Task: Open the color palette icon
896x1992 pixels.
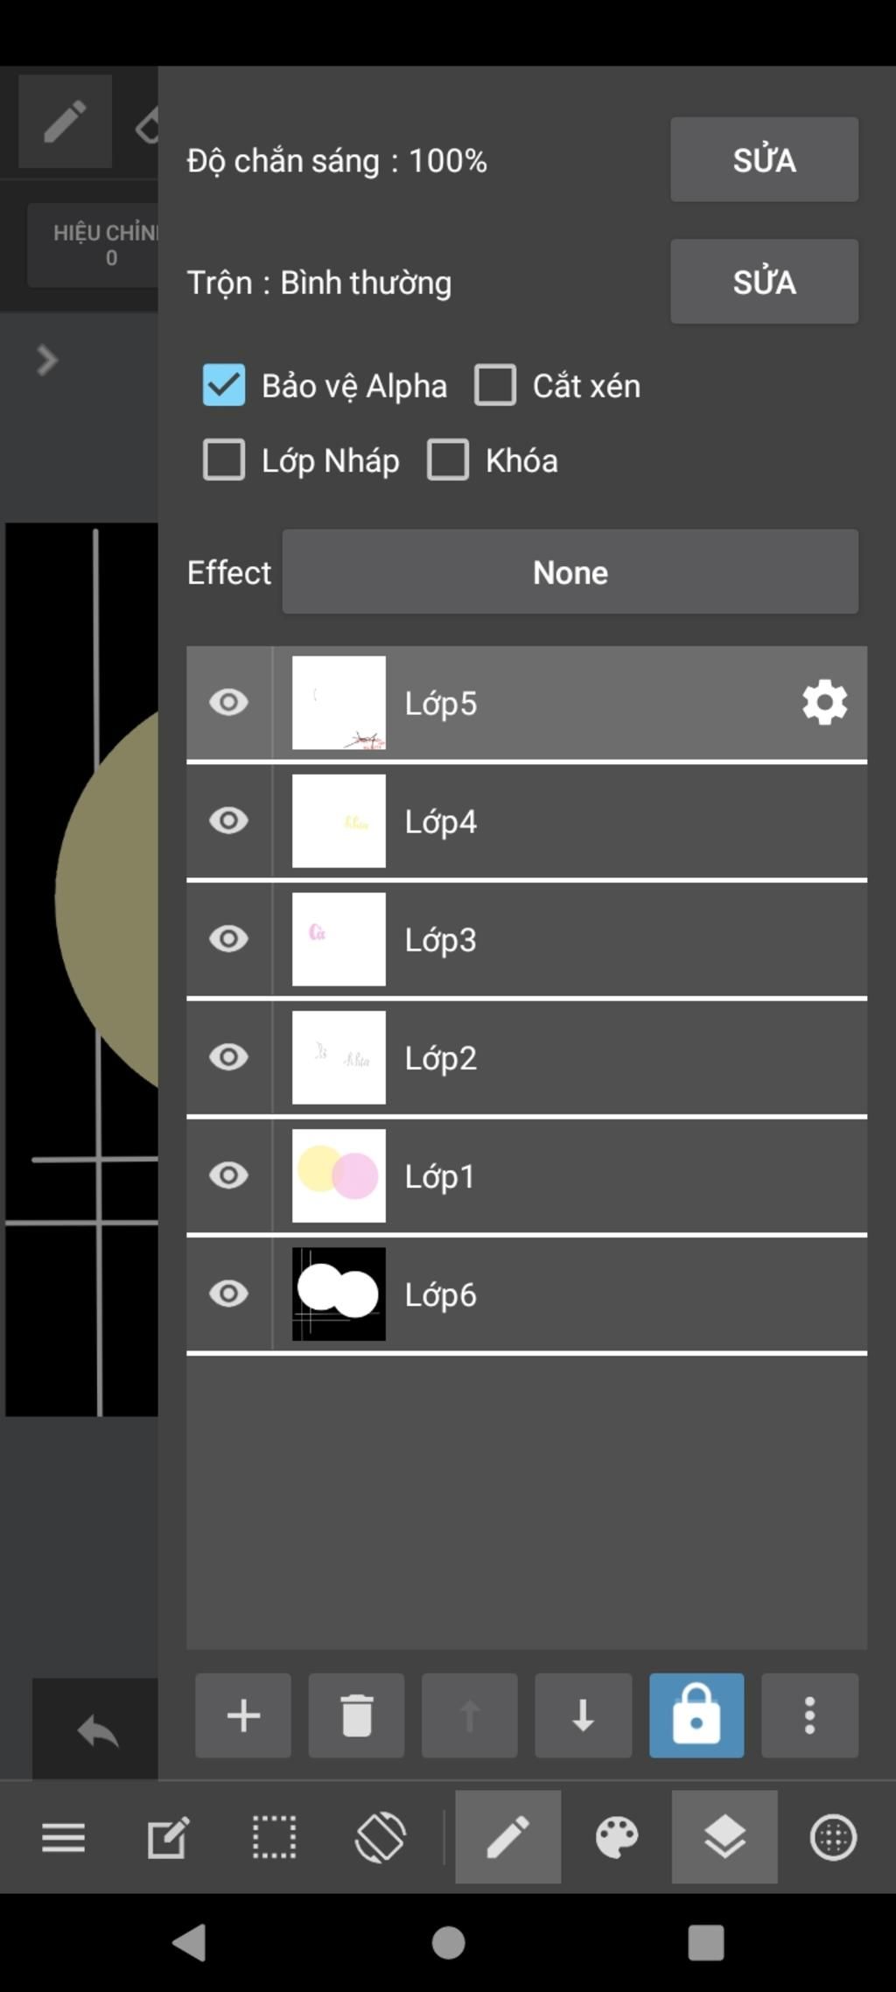Action: 617,1836
